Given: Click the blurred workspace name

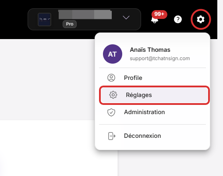Looking at the screenshot, I should tap(85, 14).
